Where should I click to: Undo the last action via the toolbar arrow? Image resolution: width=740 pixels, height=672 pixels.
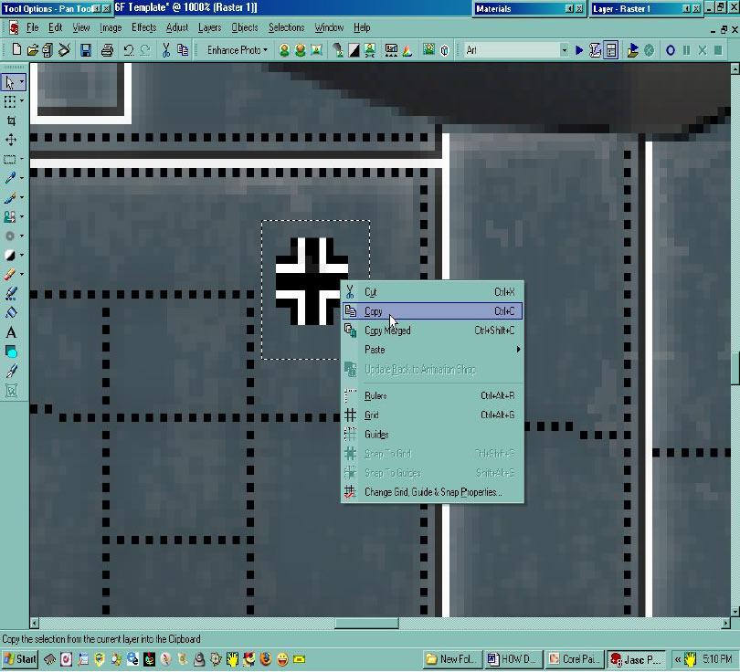coord(129,50)
